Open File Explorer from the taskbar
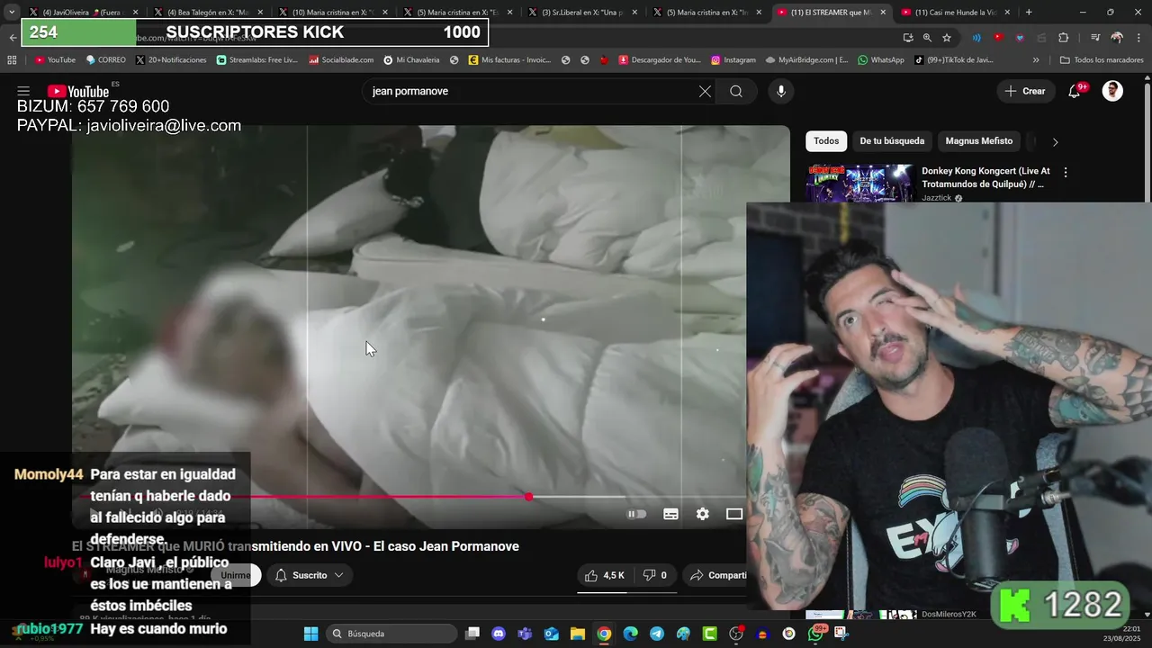Viewport: 1152px width, 648px height. pyautogui.click(x=577, y=634)
